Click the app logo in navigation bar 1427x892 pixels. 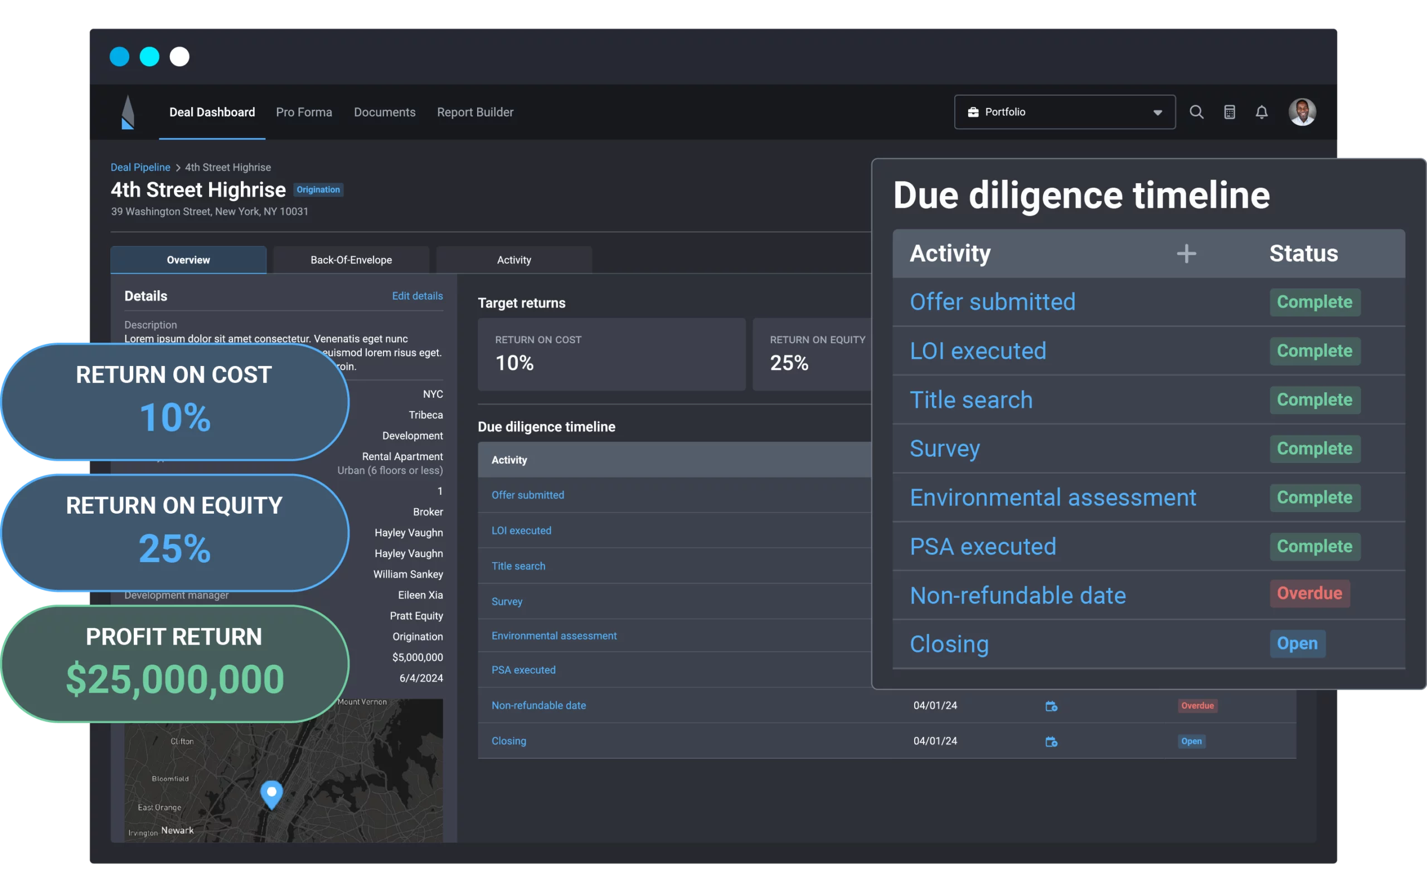point(128,112)
